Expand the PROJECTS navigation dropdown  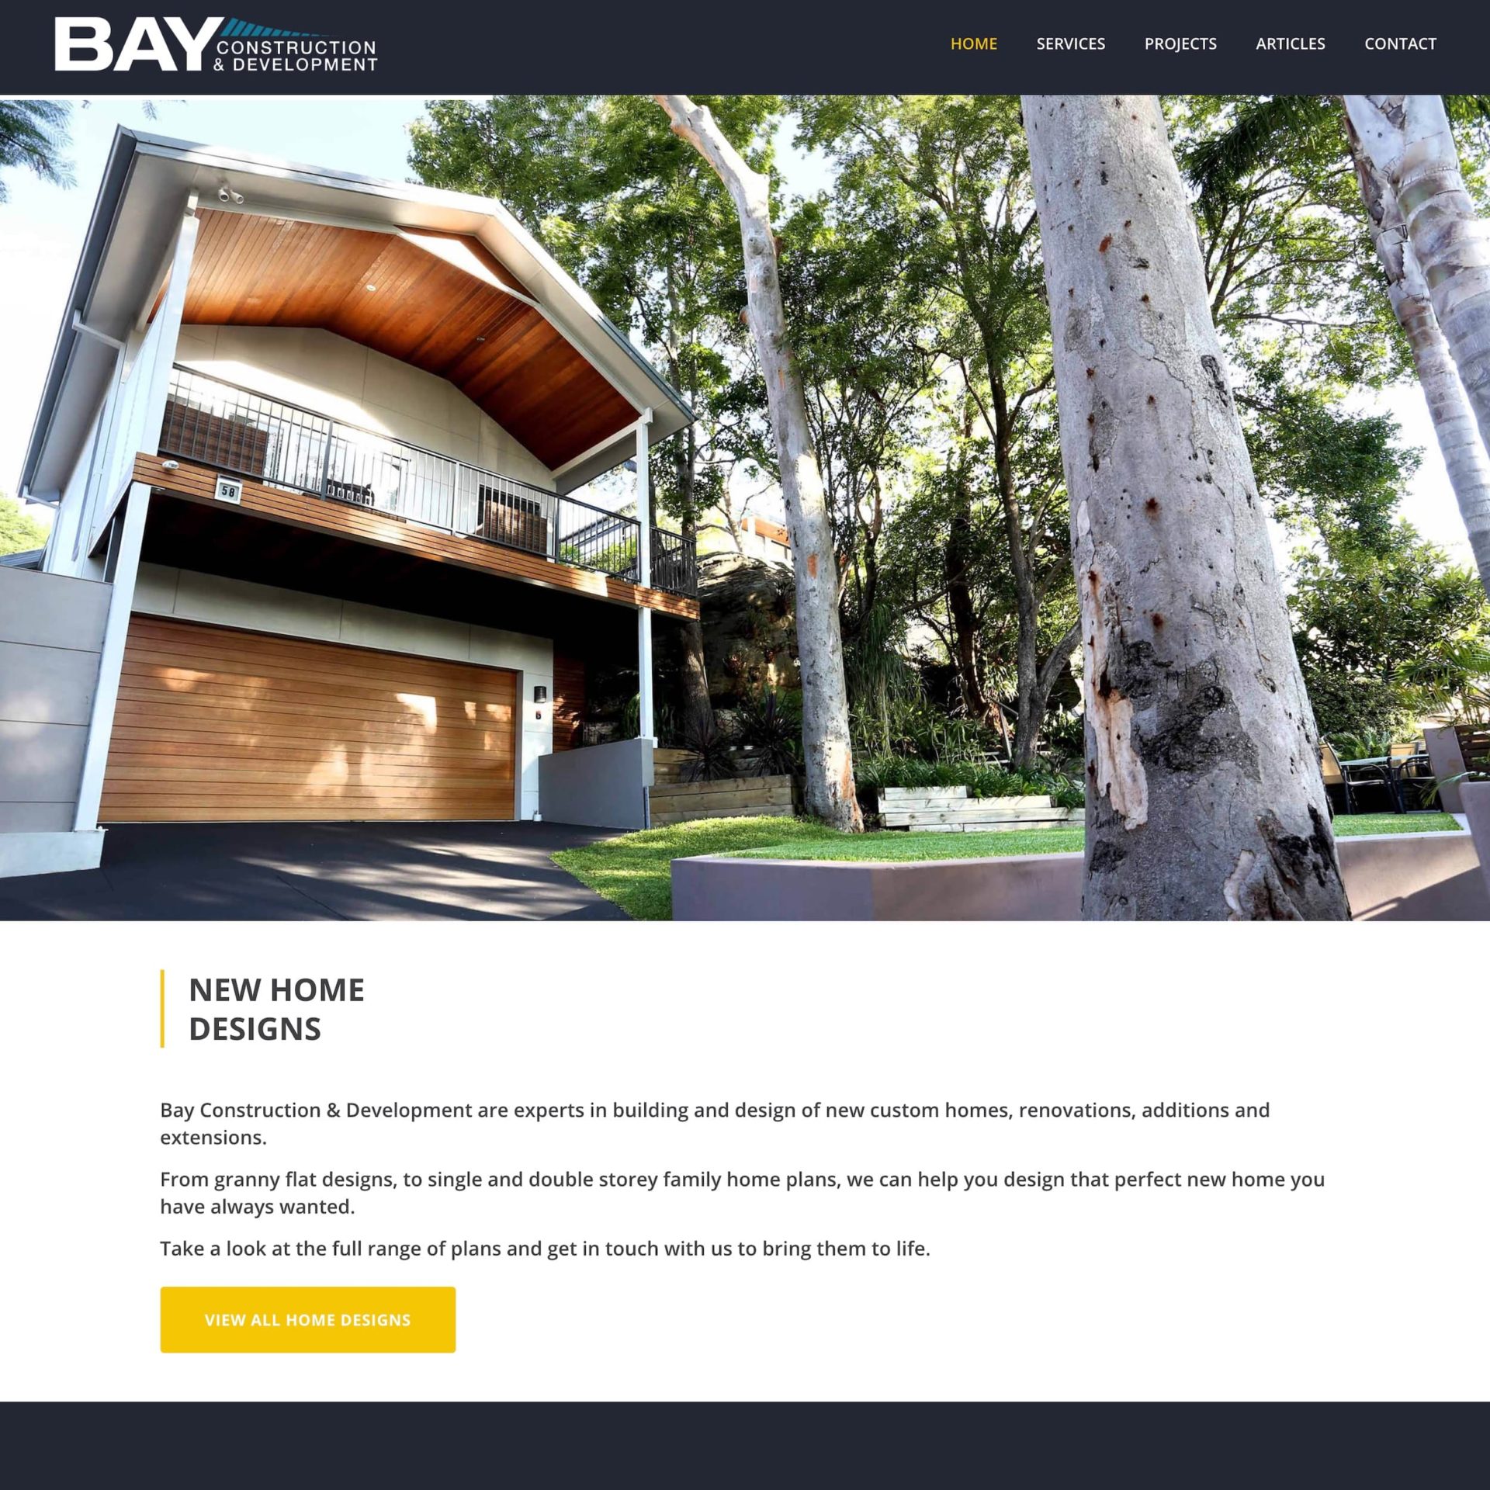coord(1179,43)
